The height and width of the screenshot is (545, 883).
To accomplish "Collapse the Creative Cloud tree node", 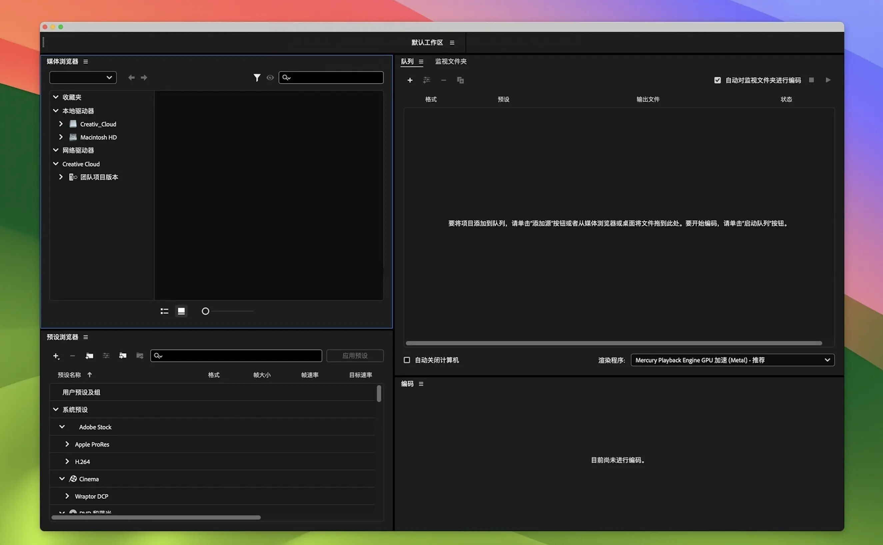I will [56, 164].
